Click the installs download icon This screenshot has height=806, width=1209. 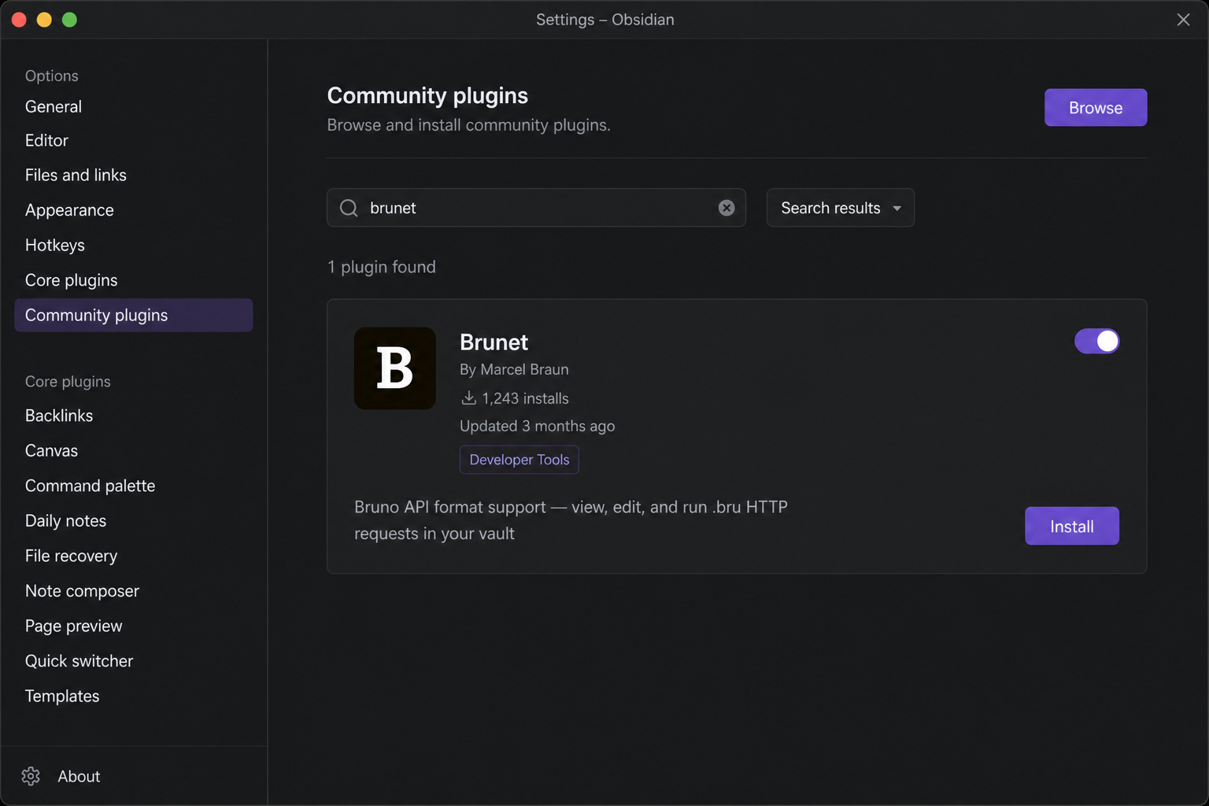[x=468, y=398]
